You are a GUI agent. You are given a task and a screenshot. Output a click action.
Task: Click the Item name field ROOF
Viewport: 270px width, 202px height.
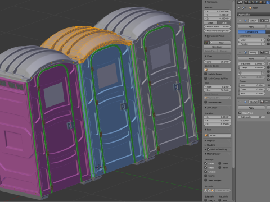coord(220,135)
